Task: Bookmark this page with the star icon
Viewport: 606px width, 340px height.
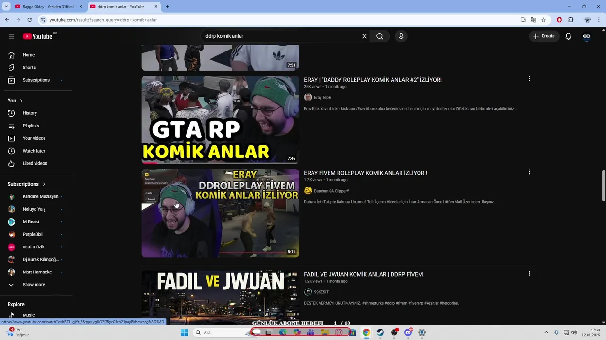Action: pos(544,20)
